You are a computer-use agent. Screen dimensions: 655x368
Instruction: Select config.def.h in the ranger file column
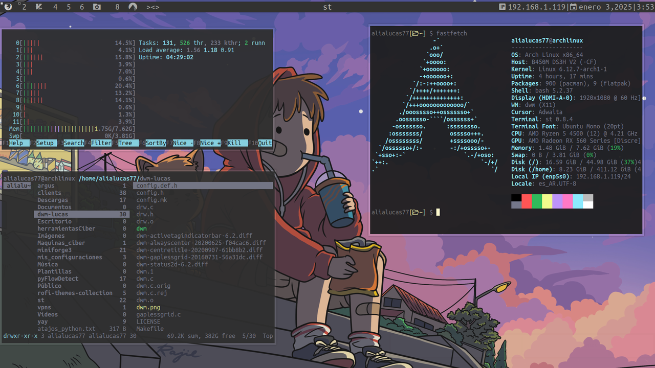203,186
